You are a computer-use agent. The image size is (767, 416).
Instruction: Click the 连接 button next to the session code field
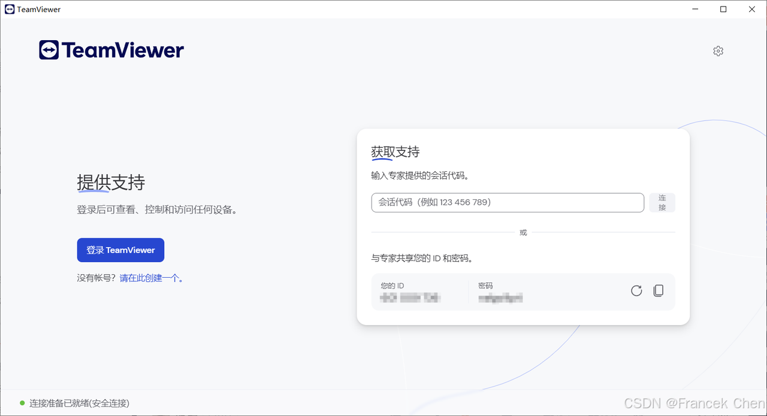[662, 202]
